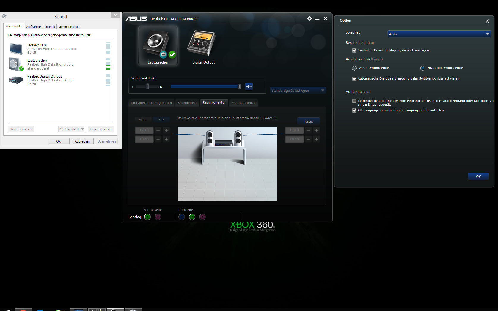Open Kommunikation tab in Sound window
498x311 pixels.
(x=69, y=27)
